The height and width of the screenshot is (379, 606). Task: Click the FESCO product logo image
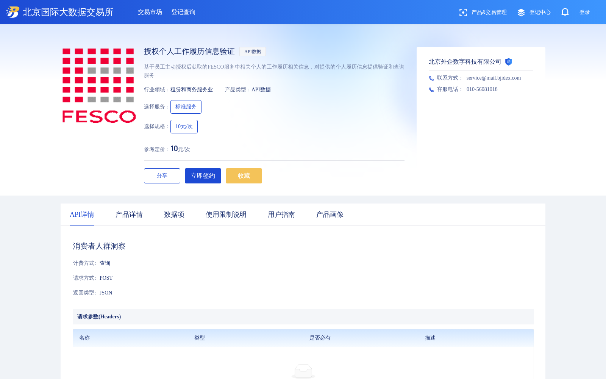99,85
